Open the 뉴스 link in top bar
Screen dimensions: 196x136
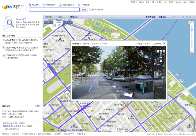pos(165,2)
